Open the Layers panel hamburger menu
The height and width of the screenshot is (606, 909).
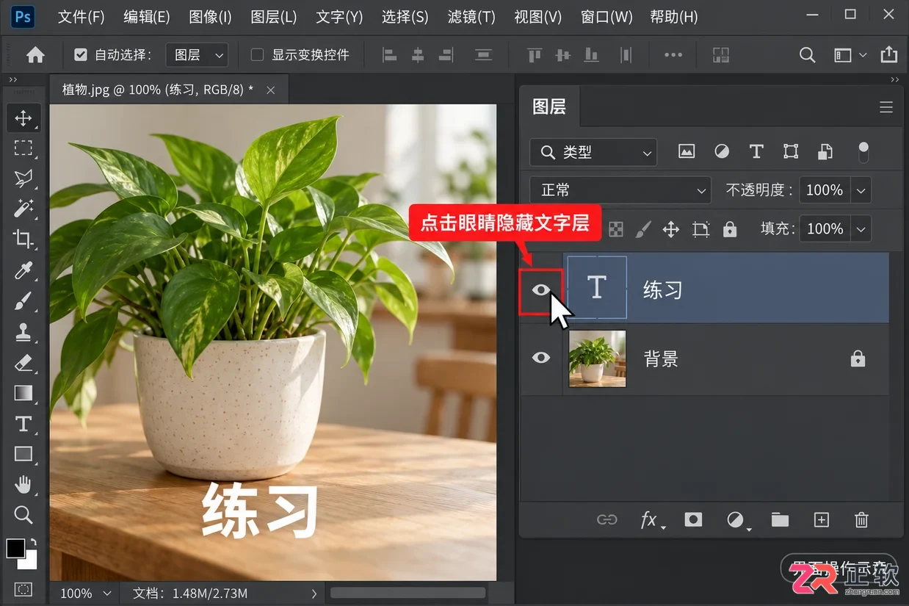click(886, 107)
